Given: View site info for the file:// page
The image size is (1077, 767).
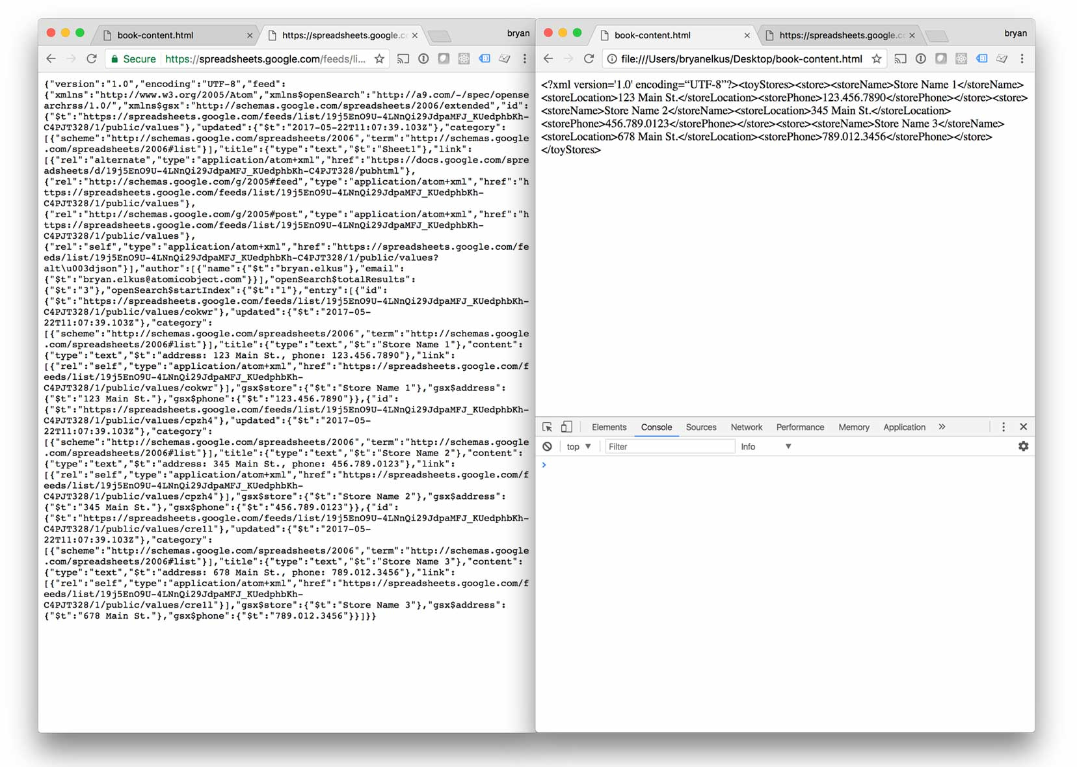Looking at the screenshot, I should coord(612,59).
